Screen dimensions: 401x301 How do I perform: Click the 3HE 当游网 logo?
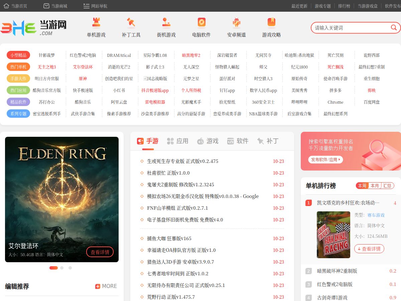(x=34, y=28)
